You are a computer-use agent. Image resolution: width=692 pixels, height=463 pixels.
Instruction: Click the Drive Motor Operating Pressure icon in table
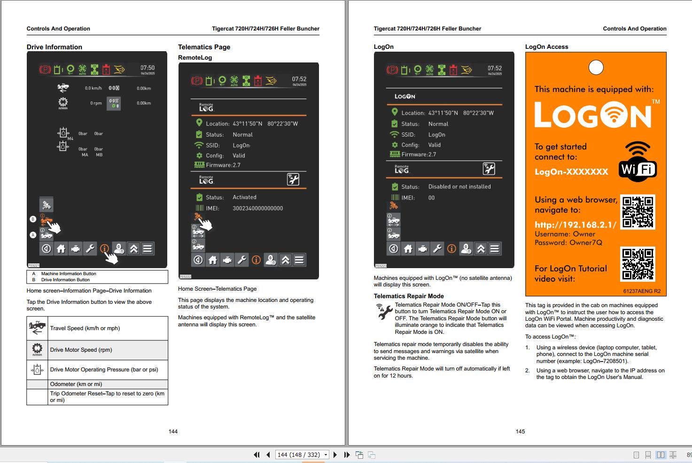37,370
